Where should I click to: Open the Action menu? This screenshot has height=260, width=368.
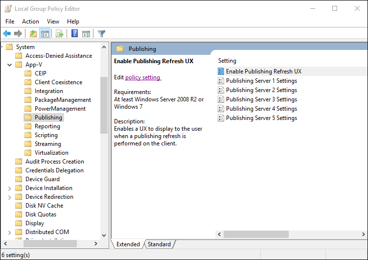30,22
